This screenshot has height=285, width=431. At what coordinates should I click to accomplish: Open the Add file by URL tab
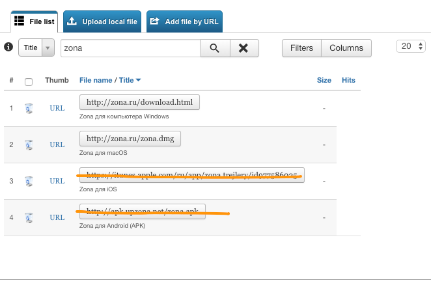[x=184, y=21]
